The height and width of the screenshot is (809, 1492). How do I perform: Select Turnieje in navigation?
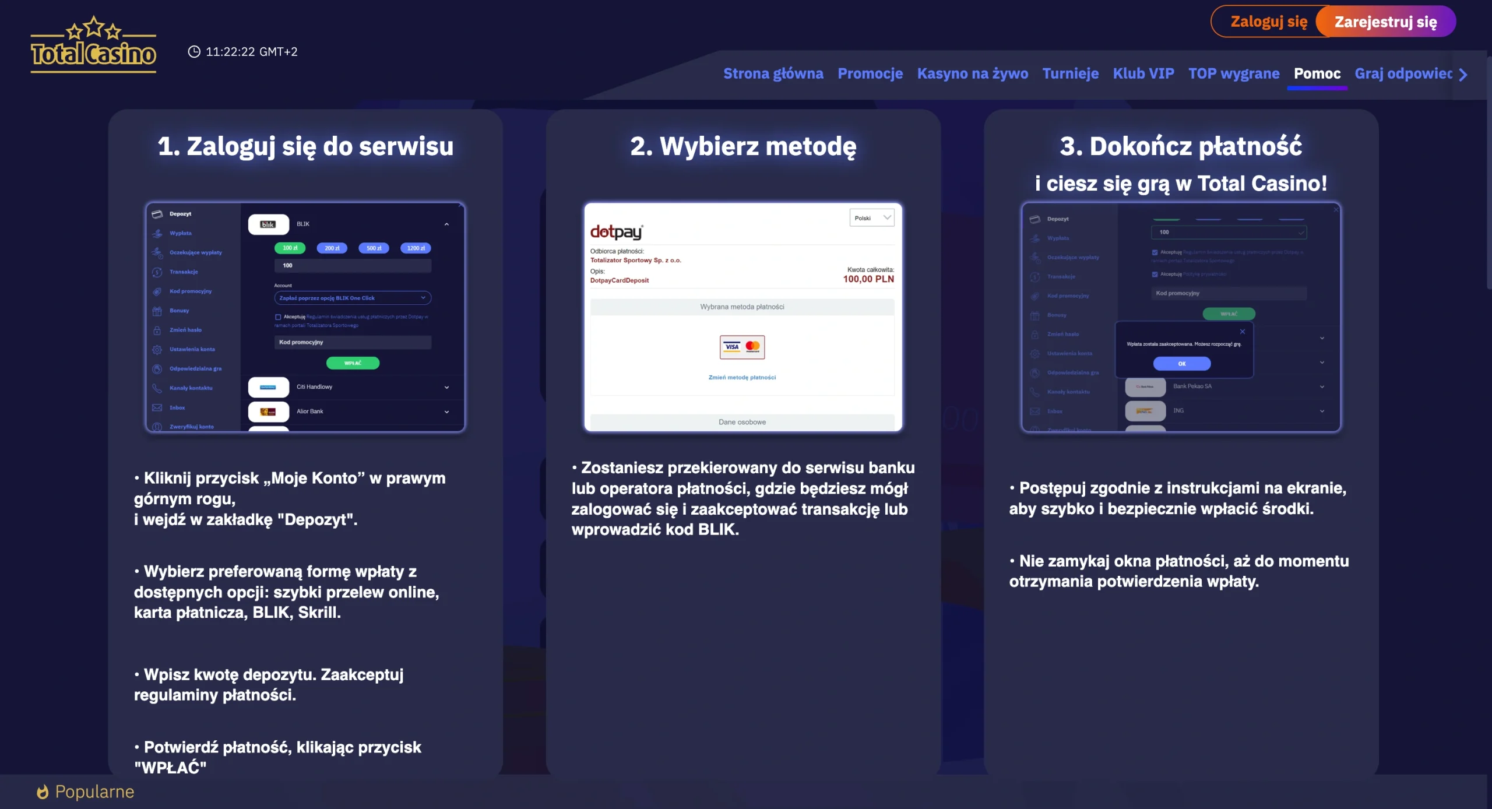tap(1070, 73)
